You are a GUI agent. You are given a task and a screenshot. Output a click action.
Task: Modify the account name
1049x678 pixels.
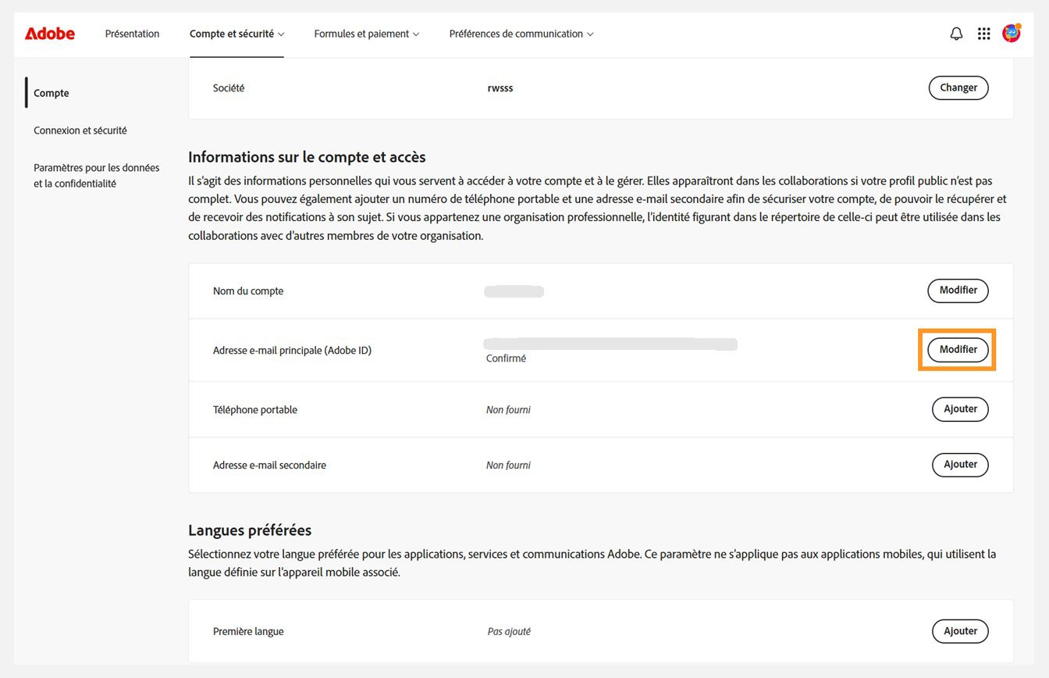(x=958, y=290)
